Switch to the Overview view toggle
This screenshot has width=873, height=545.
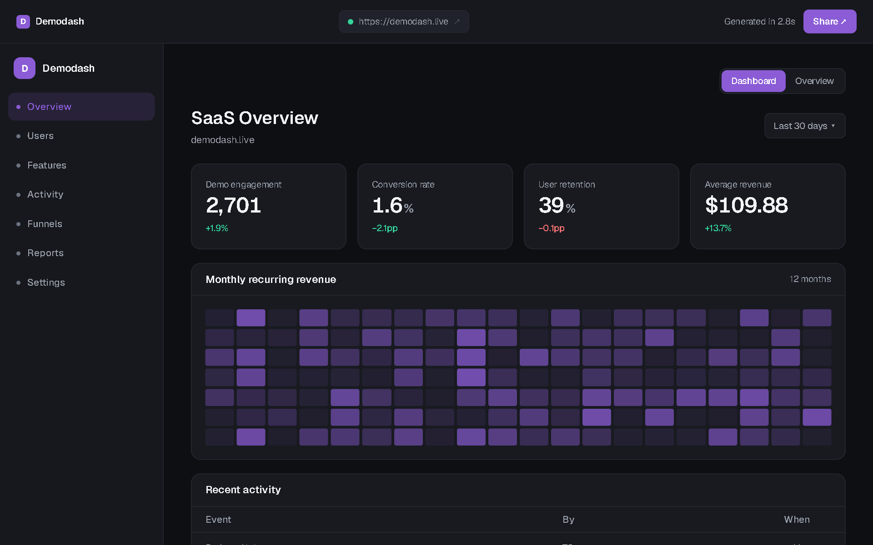coord(814,81)
